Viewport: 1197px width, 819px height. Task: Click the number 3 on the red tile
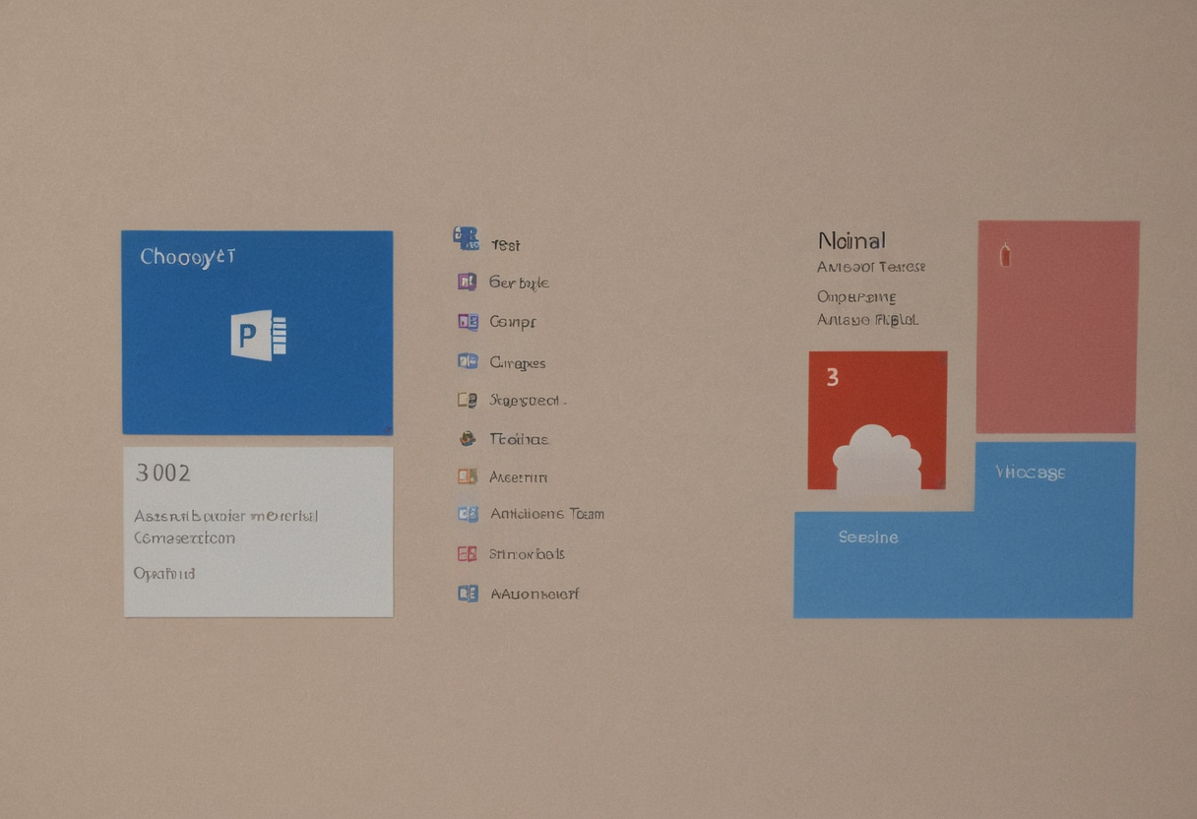[833, 377]
